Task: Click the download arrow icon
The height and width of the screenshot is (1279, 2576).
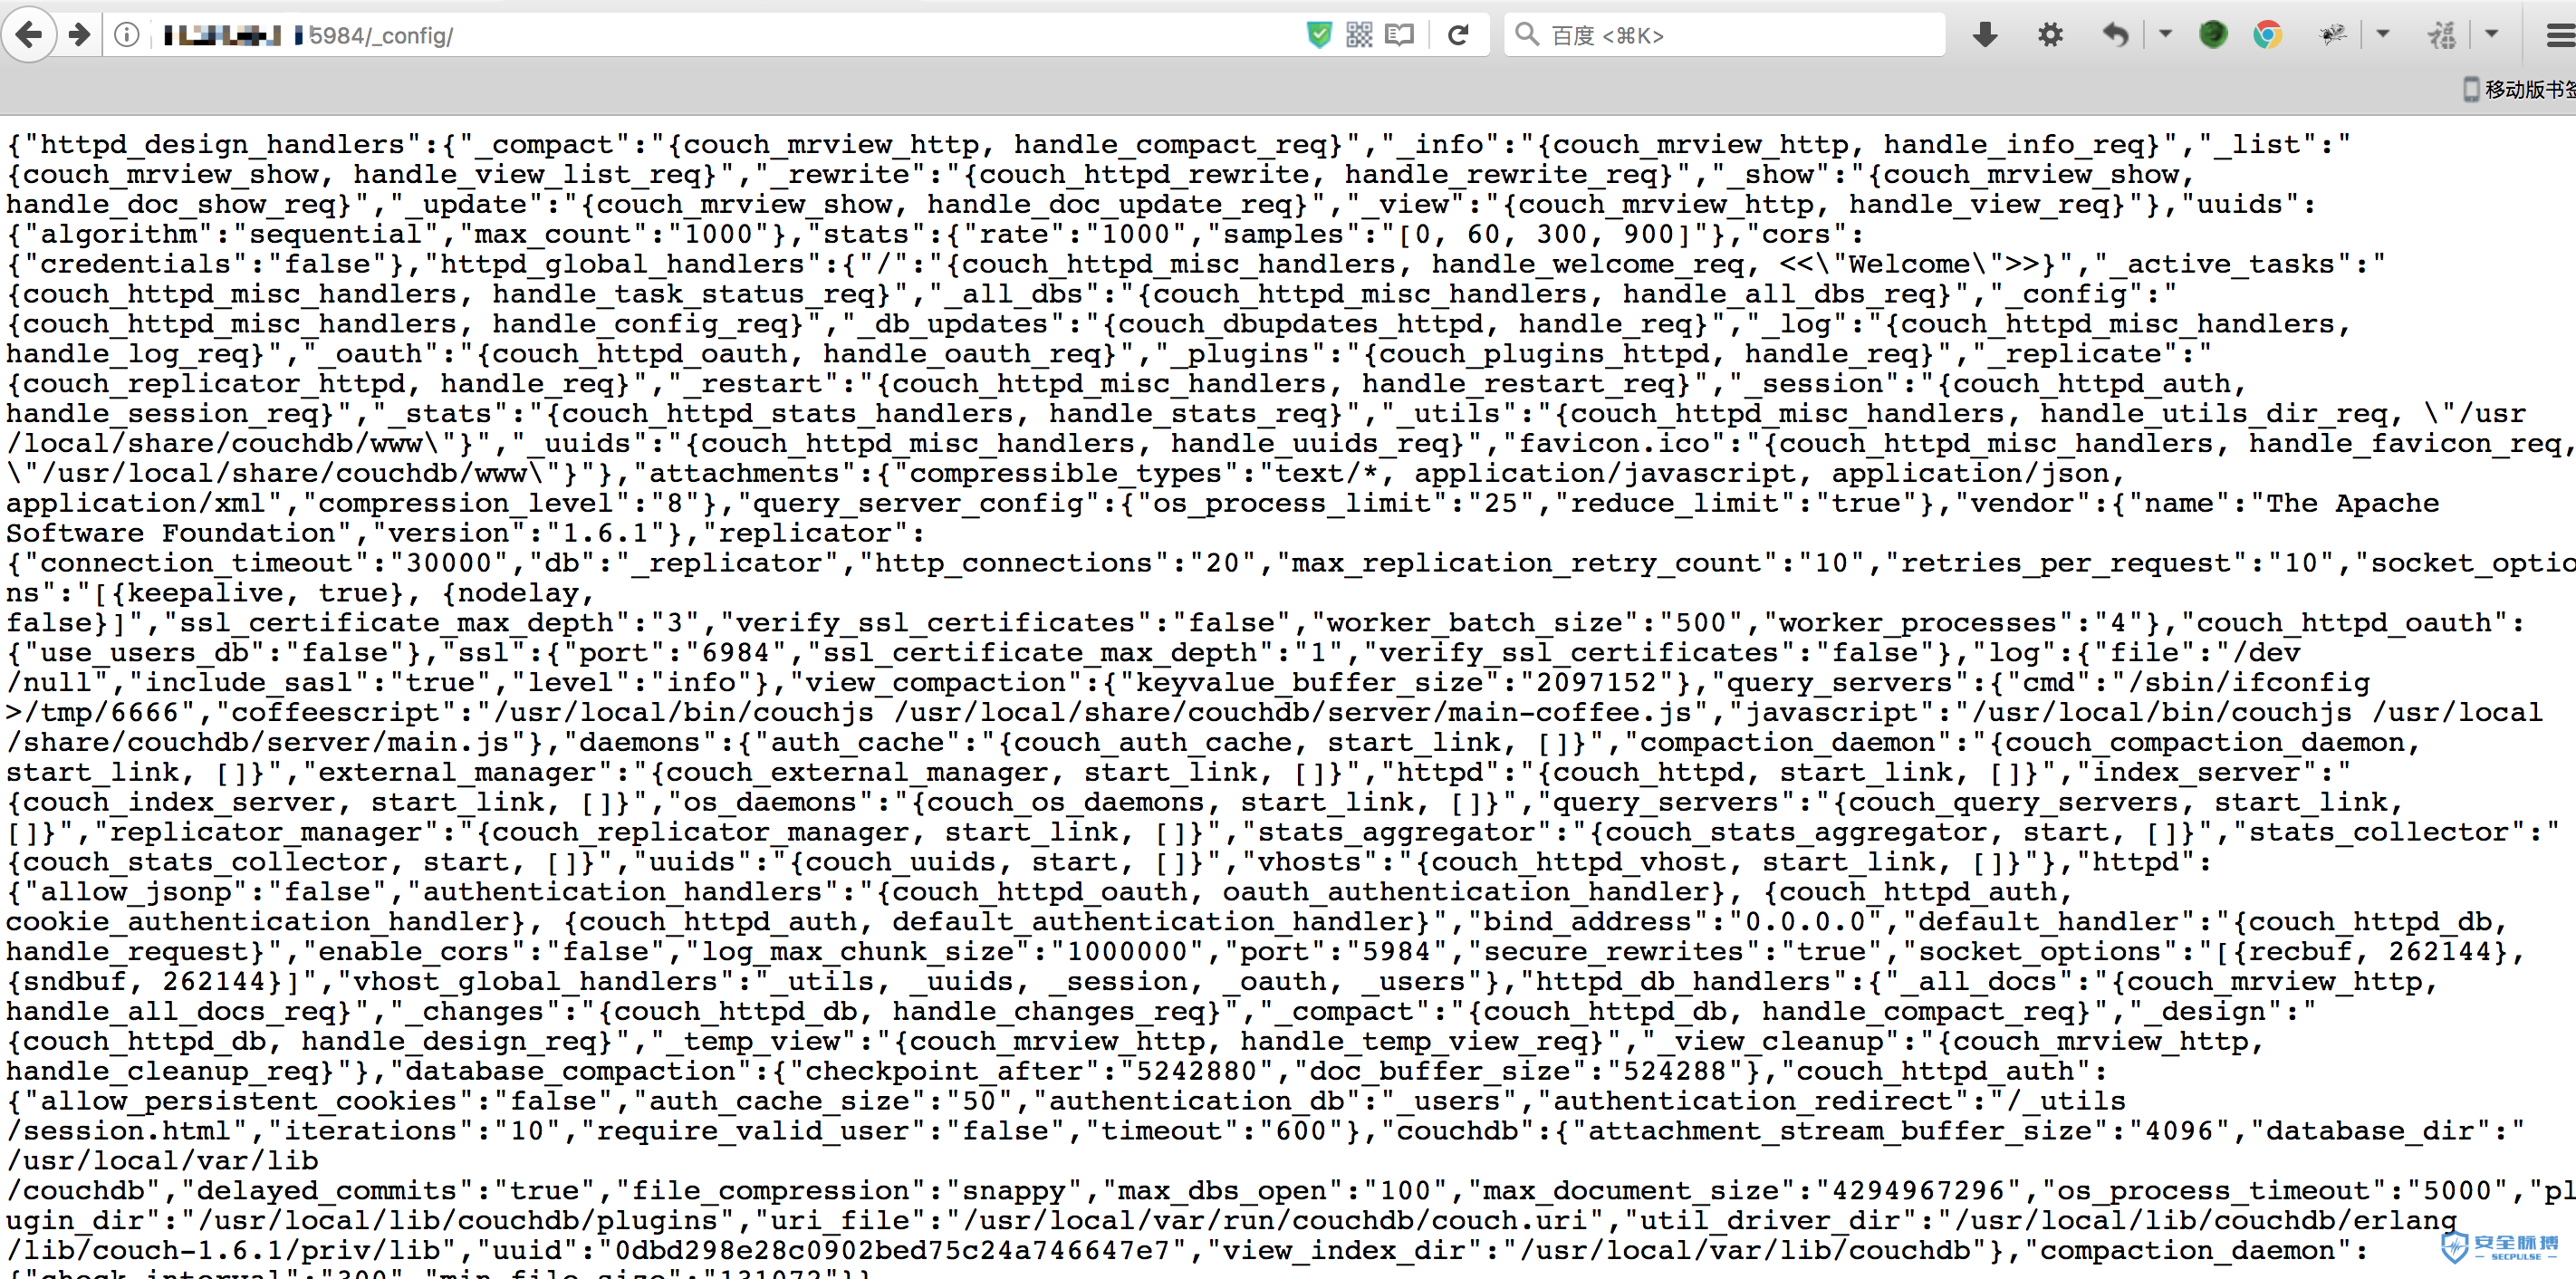Action: pyautogui.click(x=1983, y=31)
